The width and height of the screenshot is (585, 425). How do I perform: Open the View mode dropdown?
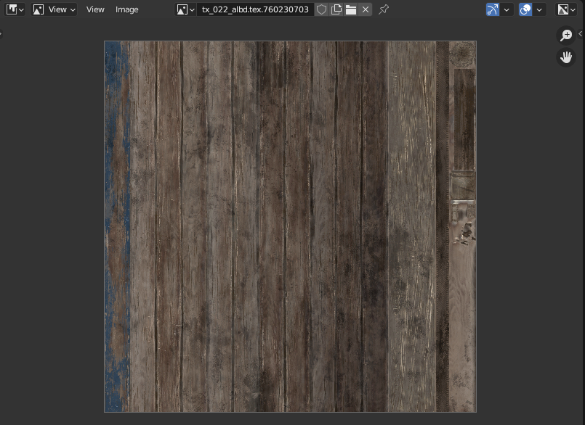pyautogui.click(x=54, y=9)
